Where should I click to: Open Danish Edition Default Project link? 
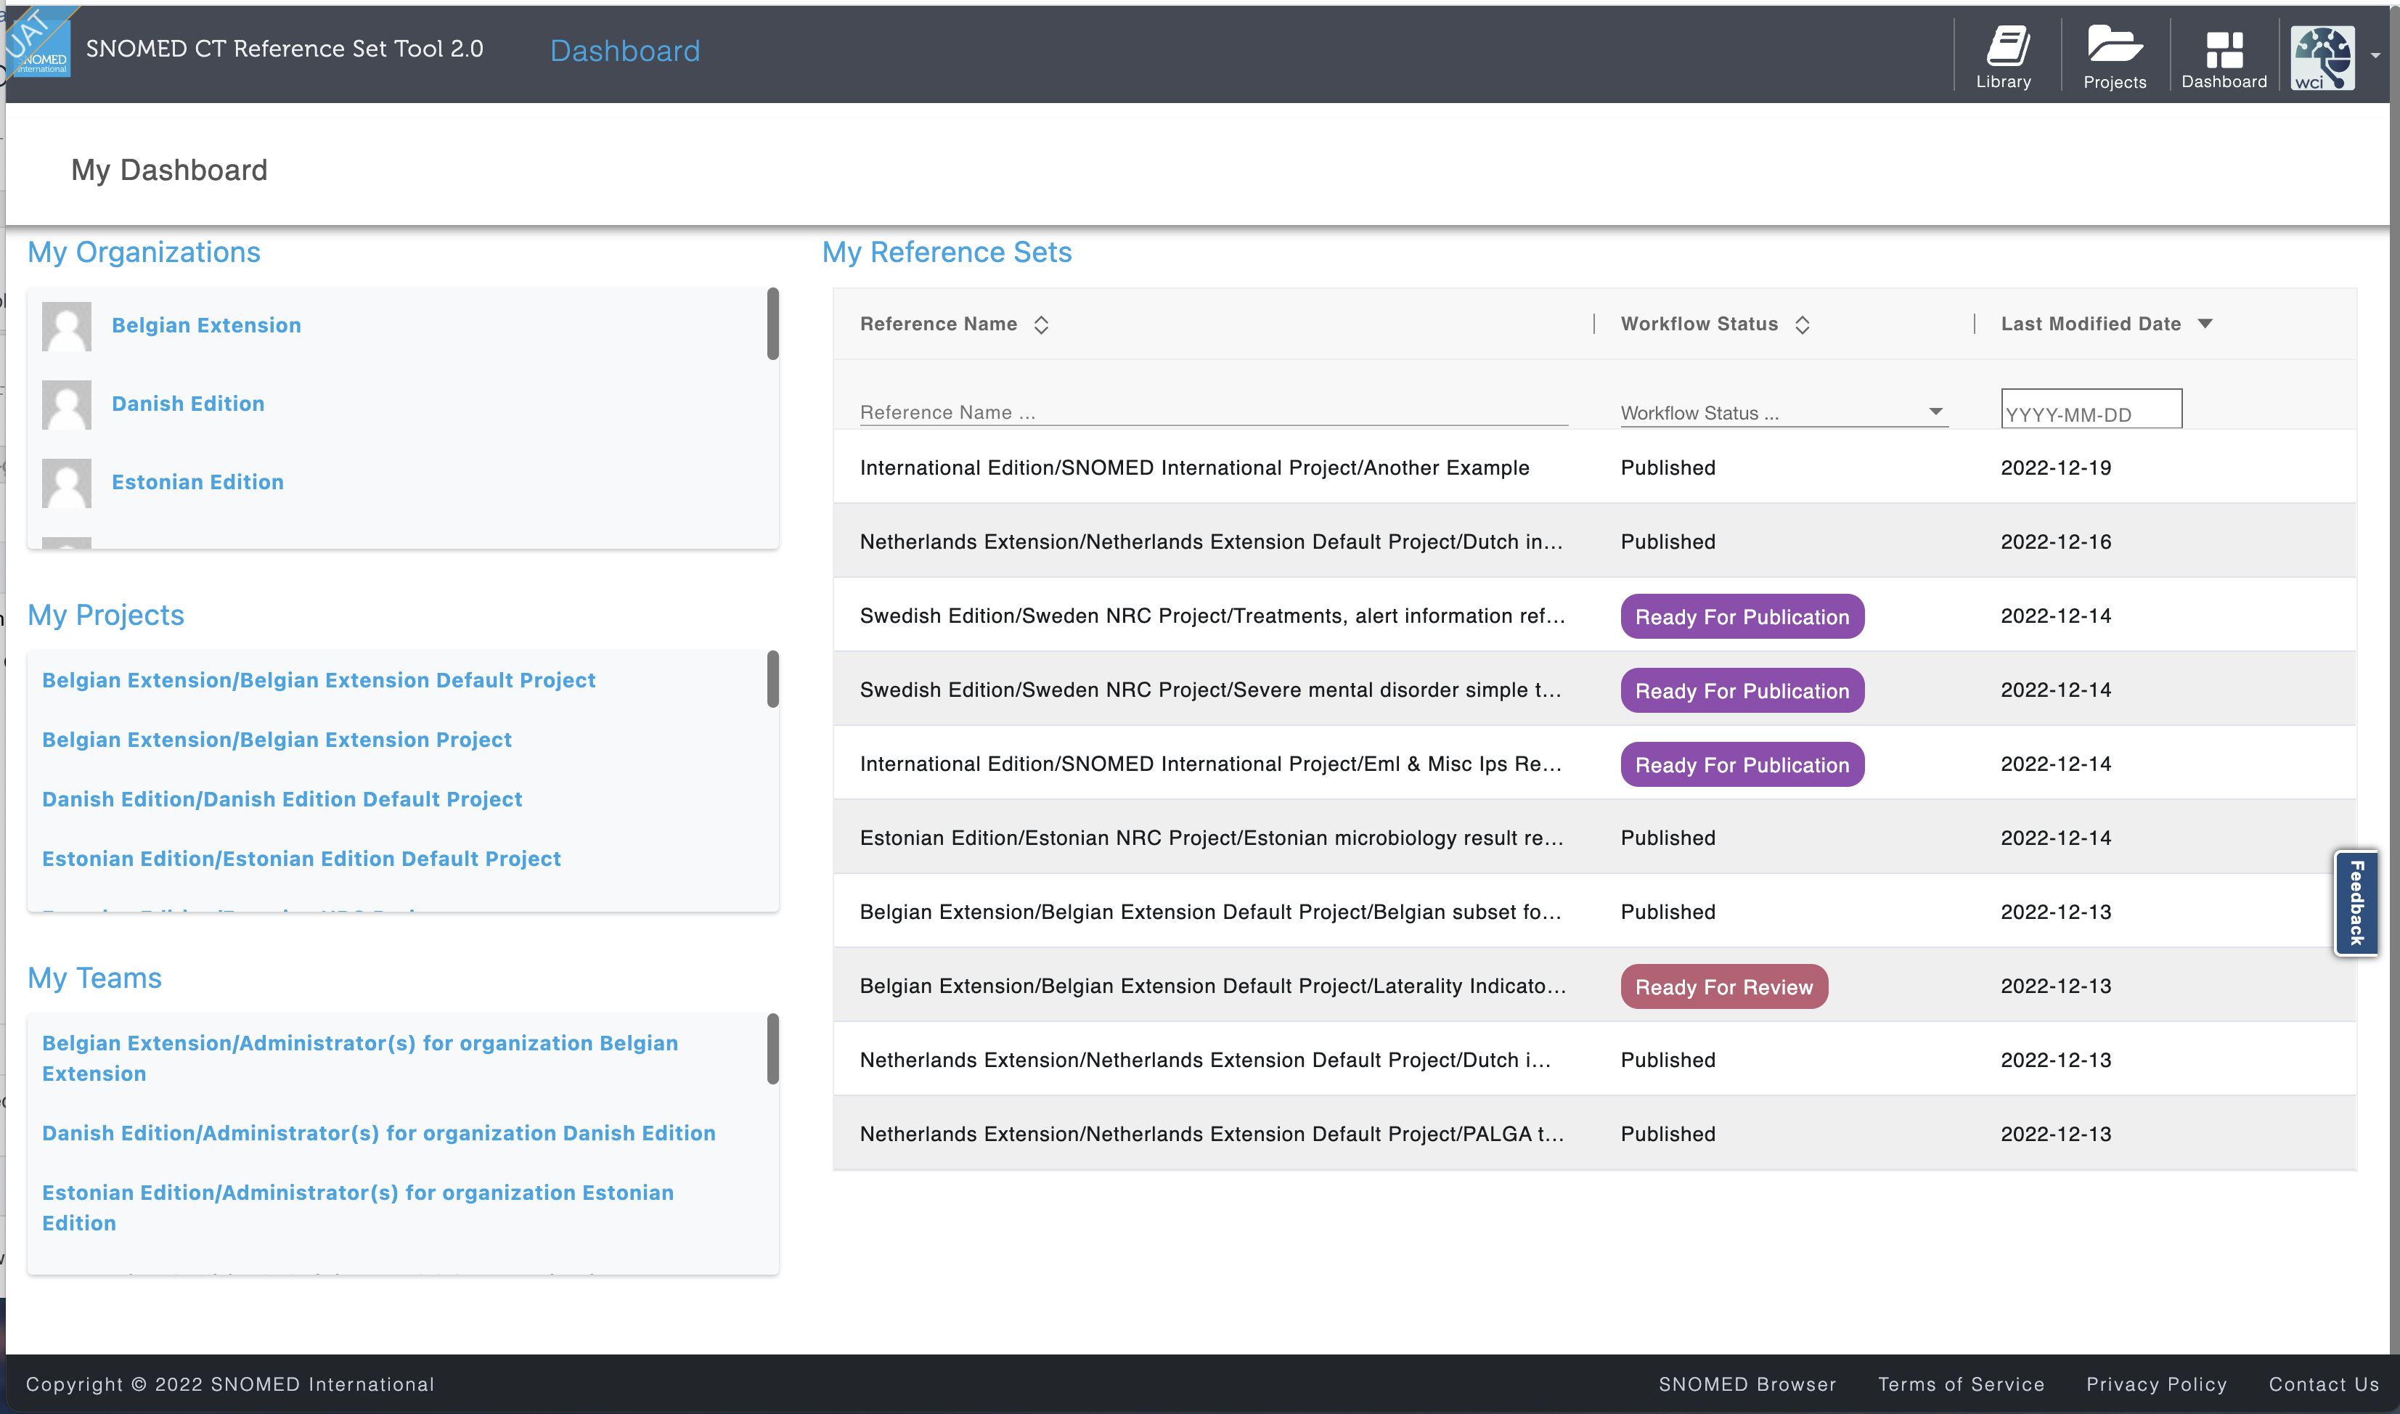tap(282, 799)
